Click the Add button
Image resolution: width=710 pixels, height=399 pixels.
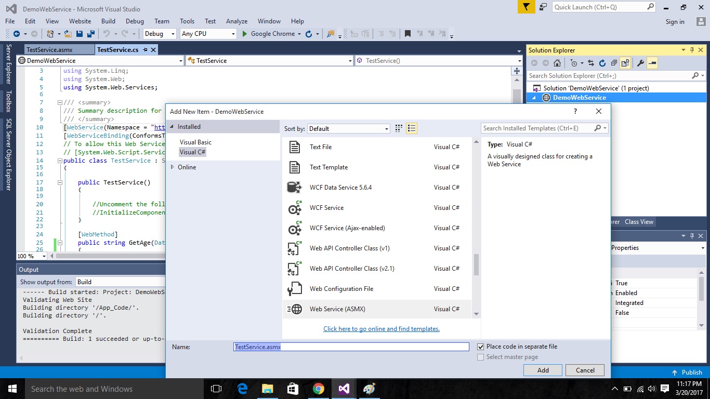543,370
